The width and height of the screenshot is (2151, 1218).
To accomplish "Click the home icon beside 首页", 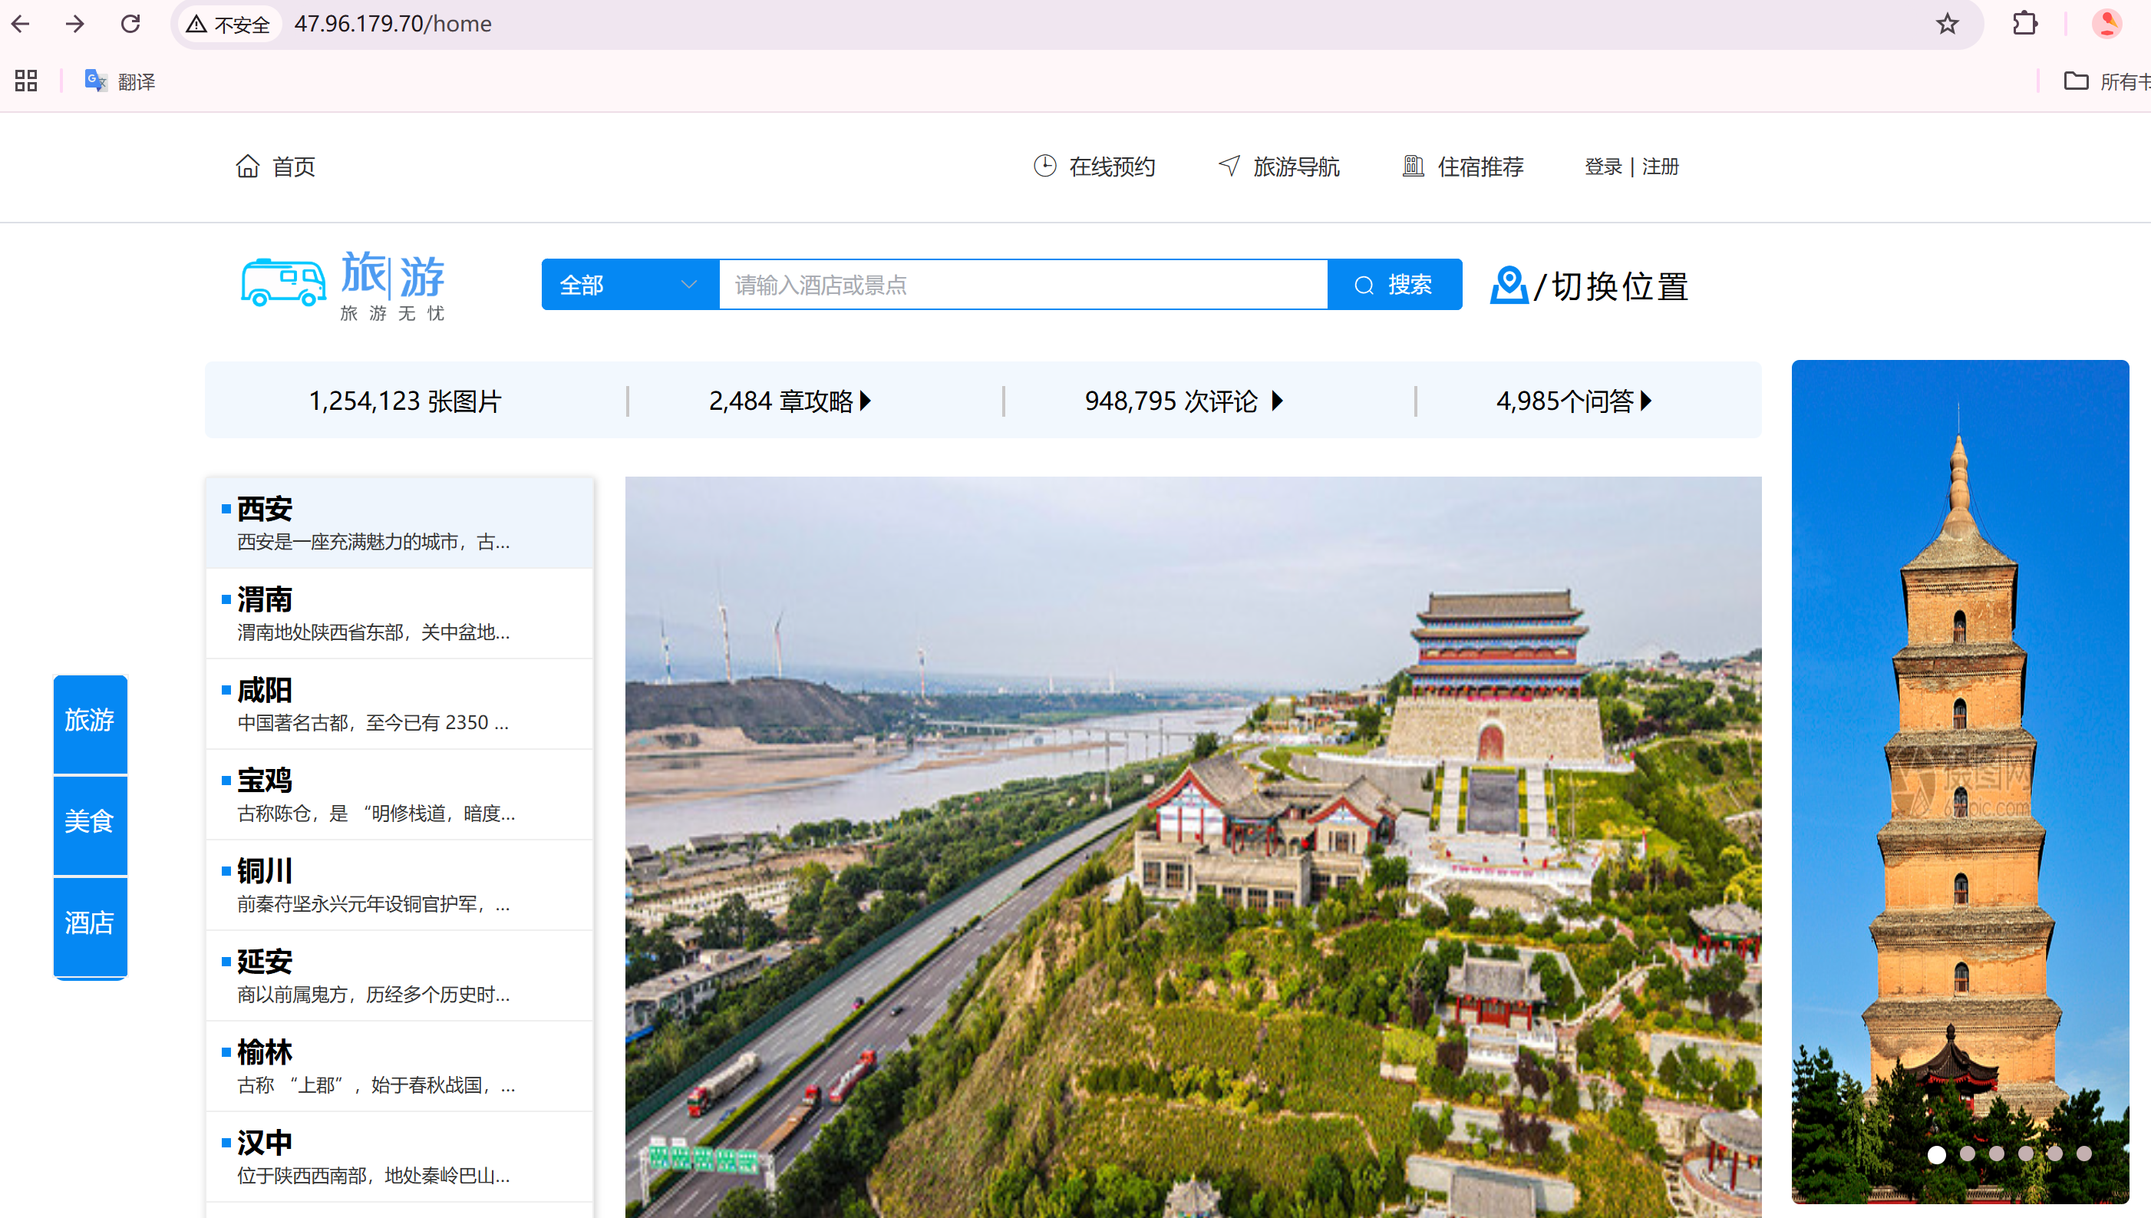I will pos(248,167).
